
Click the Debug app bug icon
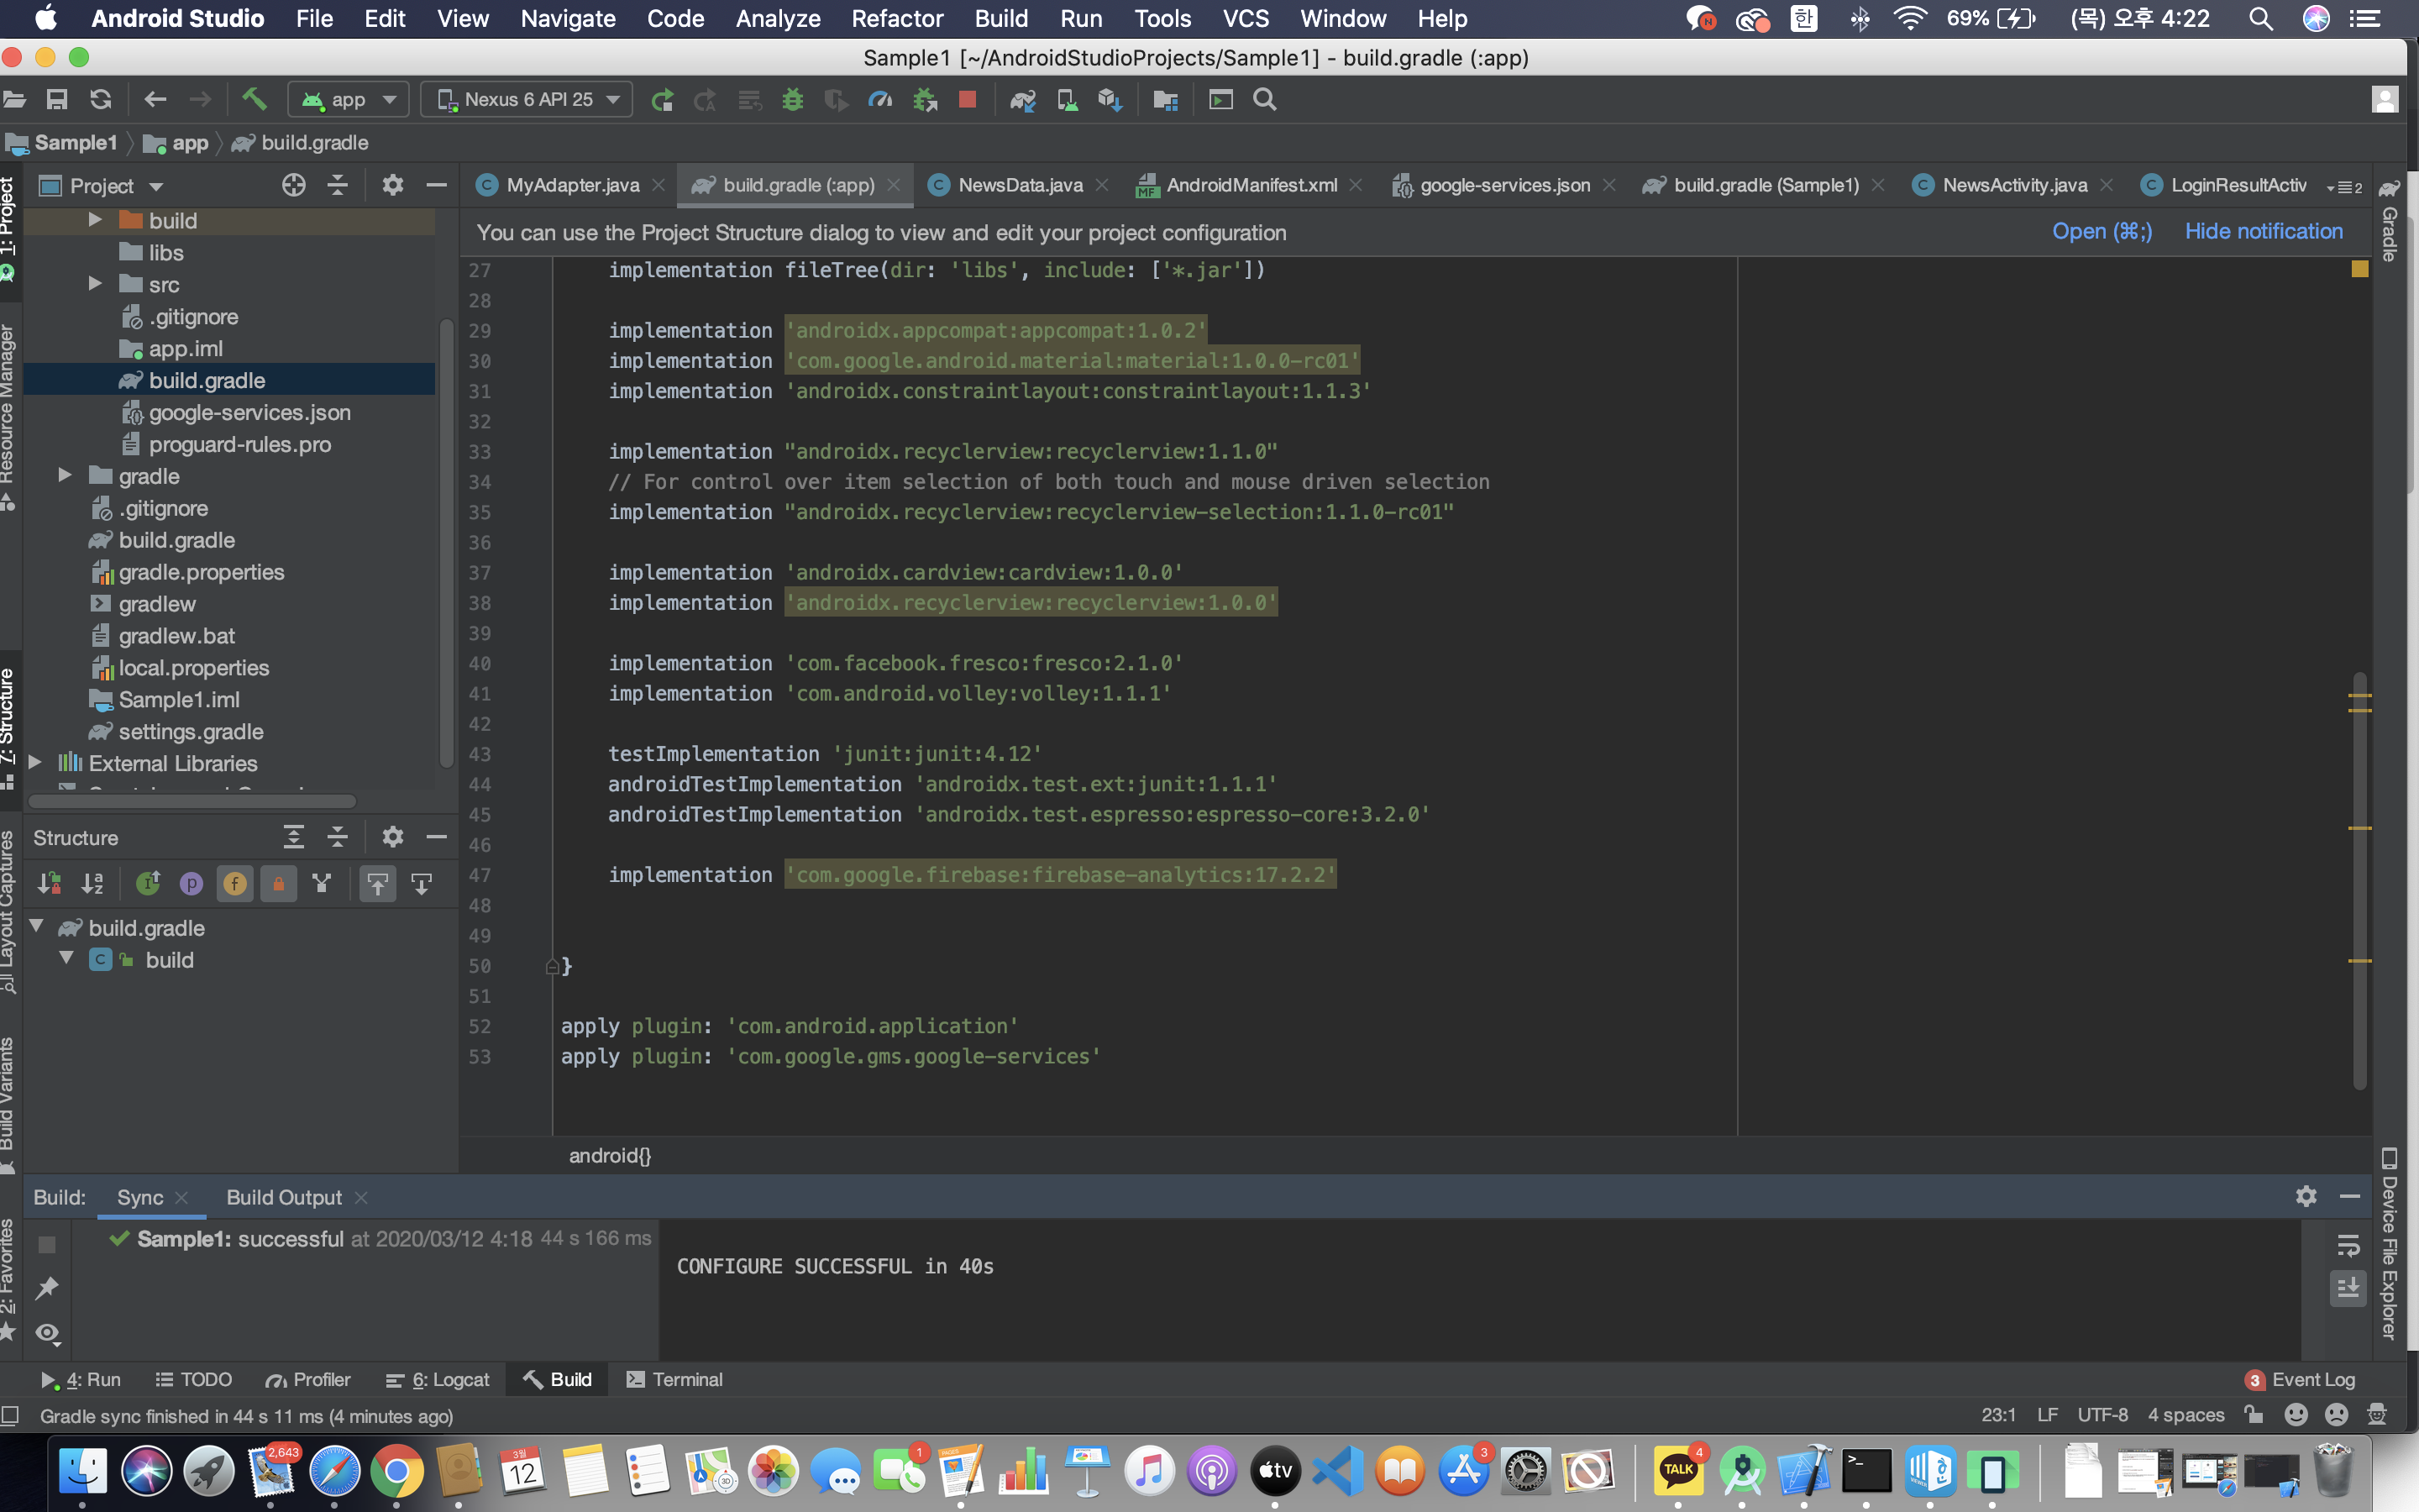click(793, 99)
